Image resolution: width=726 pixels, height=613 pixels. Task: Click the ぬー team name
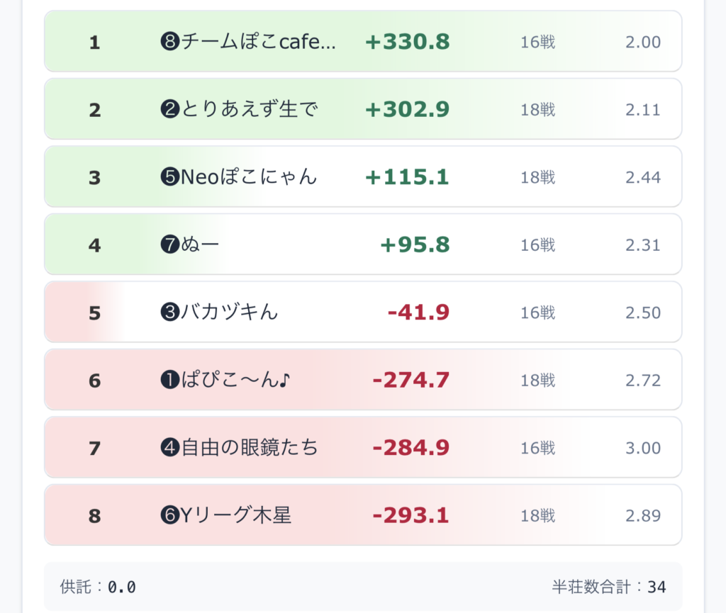[x=191, y=245]
